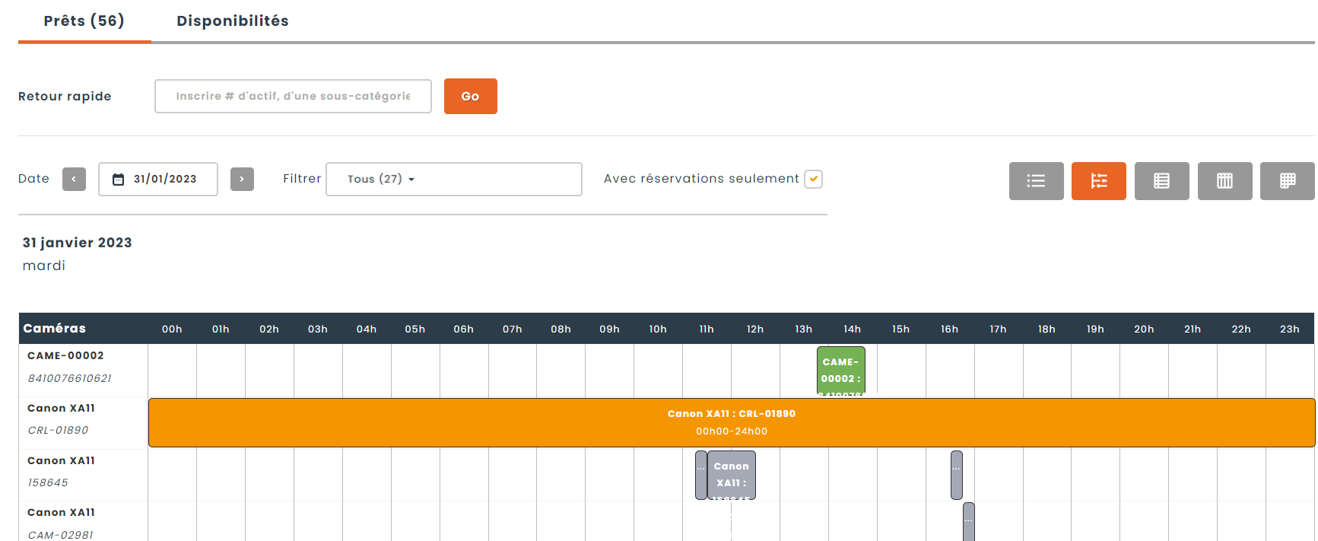Open the Prêts (56) tab
Viewport: 1318px width, 541px height.
(x=84, y=21)
